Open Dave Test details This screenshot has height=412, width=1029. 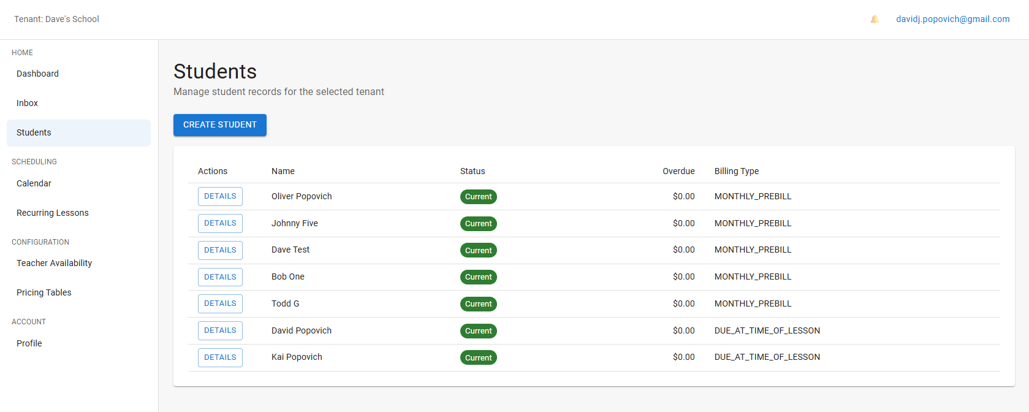click(x=220, y=250)
